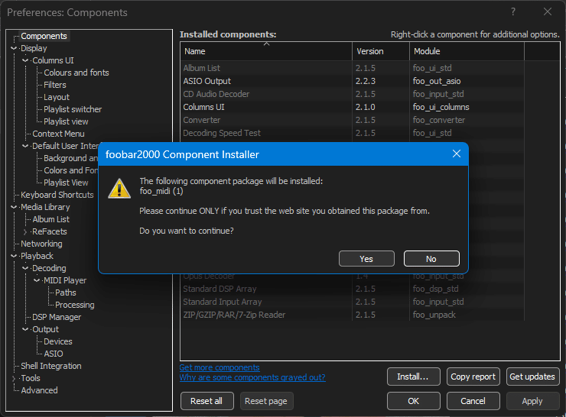The width and height of the screenshot is (566, 417).
Task: Open the Filters preferences page
Action: (x=55, y=85)
